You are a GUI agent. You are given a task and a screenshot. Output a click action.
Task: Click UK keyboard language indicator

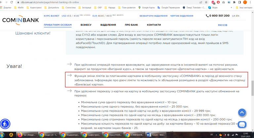(212, 135)
